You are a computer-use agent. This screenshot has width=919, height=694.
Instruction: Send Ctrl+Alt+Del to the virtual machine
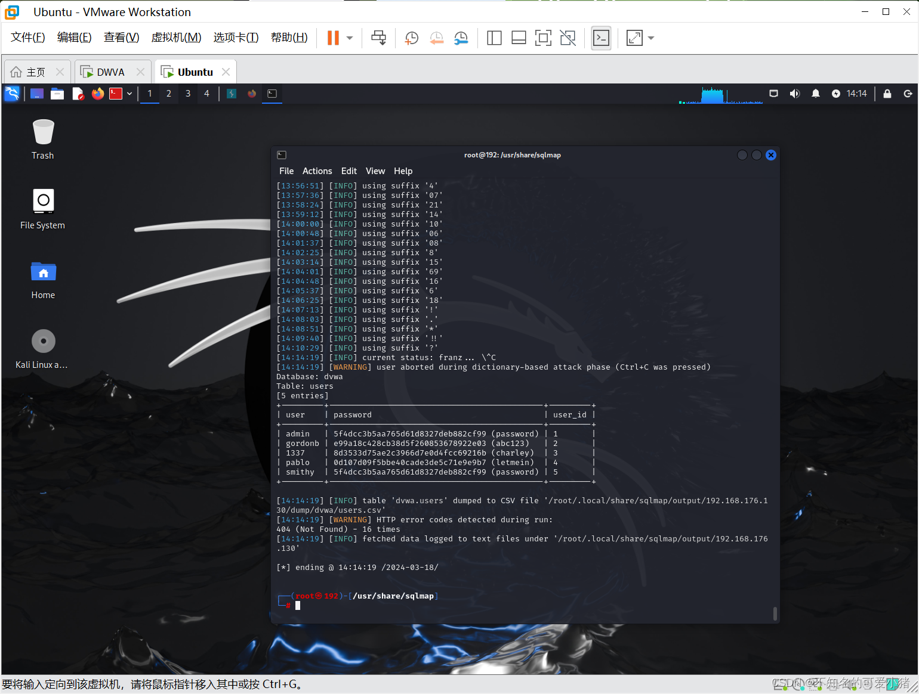tap(378, 38)
